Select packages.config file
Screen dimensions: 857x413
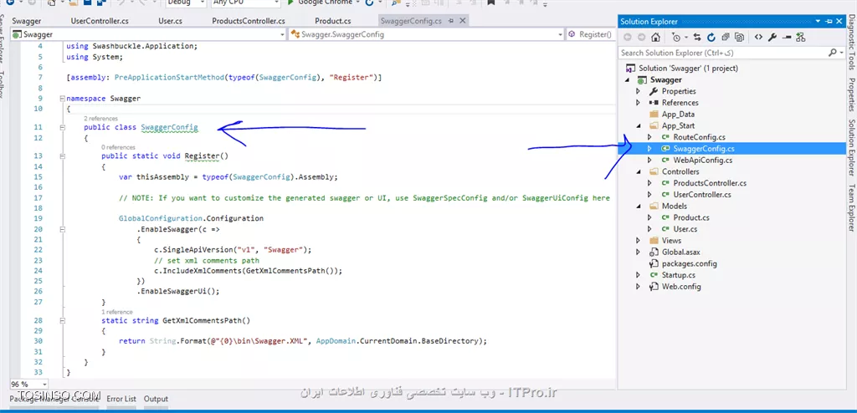click(690, 263)
